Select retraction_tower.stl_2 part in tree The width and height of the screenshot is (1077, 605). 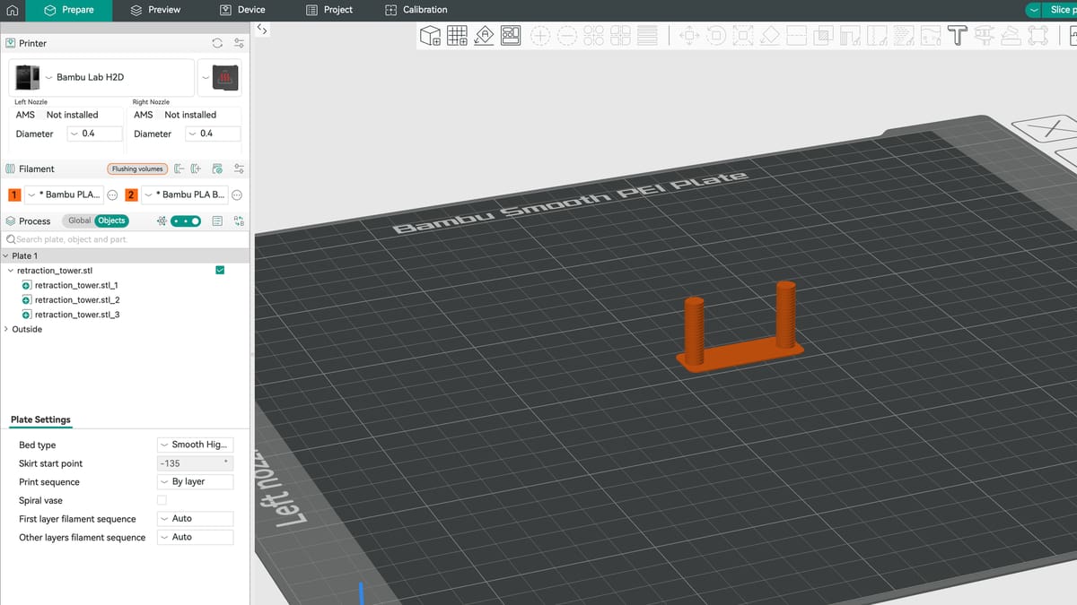[x=77, y=299]
